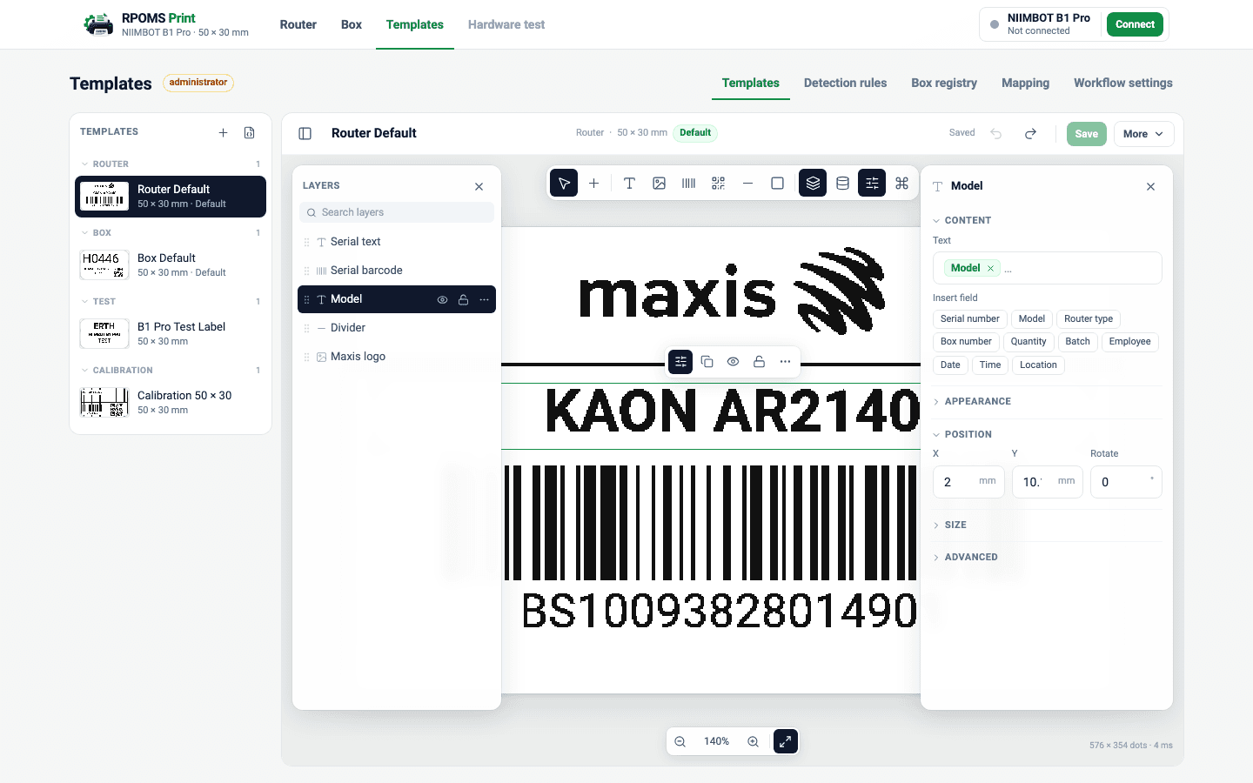Remove the Model field tag

pos(990,268)
